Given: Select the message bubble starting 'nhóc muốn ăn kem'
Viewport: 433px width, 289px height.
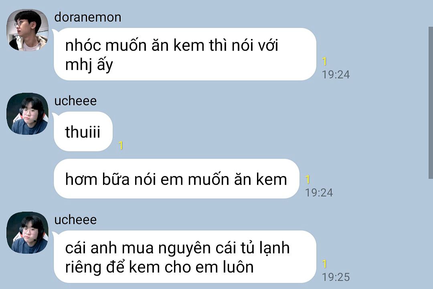Looking at the screenshot, I should [x=185, y=54].
